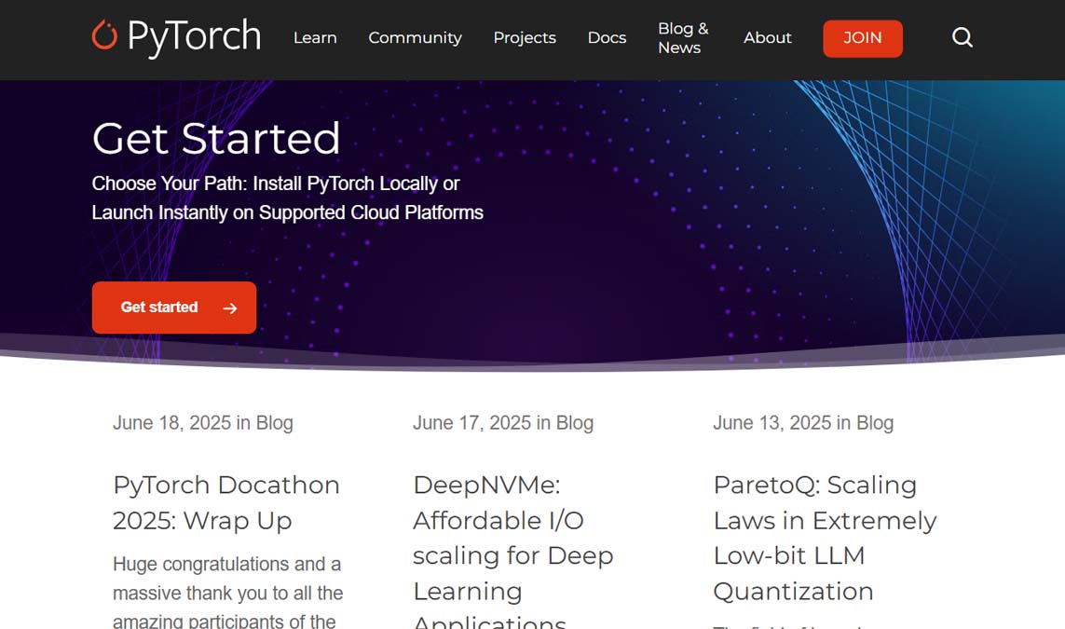The width and height of the screenshot is (1065, 629).
Task: Open the search magnifier icon
Action: pos(962,37)
